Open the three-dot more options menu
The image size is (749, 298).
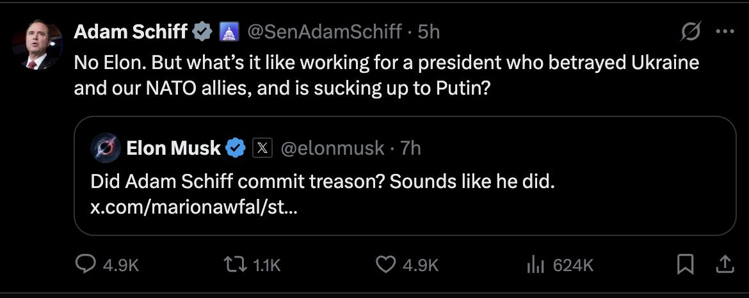point(724,31)
